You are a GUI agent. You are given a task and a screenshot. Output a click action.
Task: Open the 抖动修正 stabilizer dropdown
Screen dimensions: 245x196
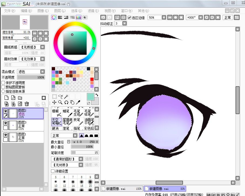click(125, 23)
